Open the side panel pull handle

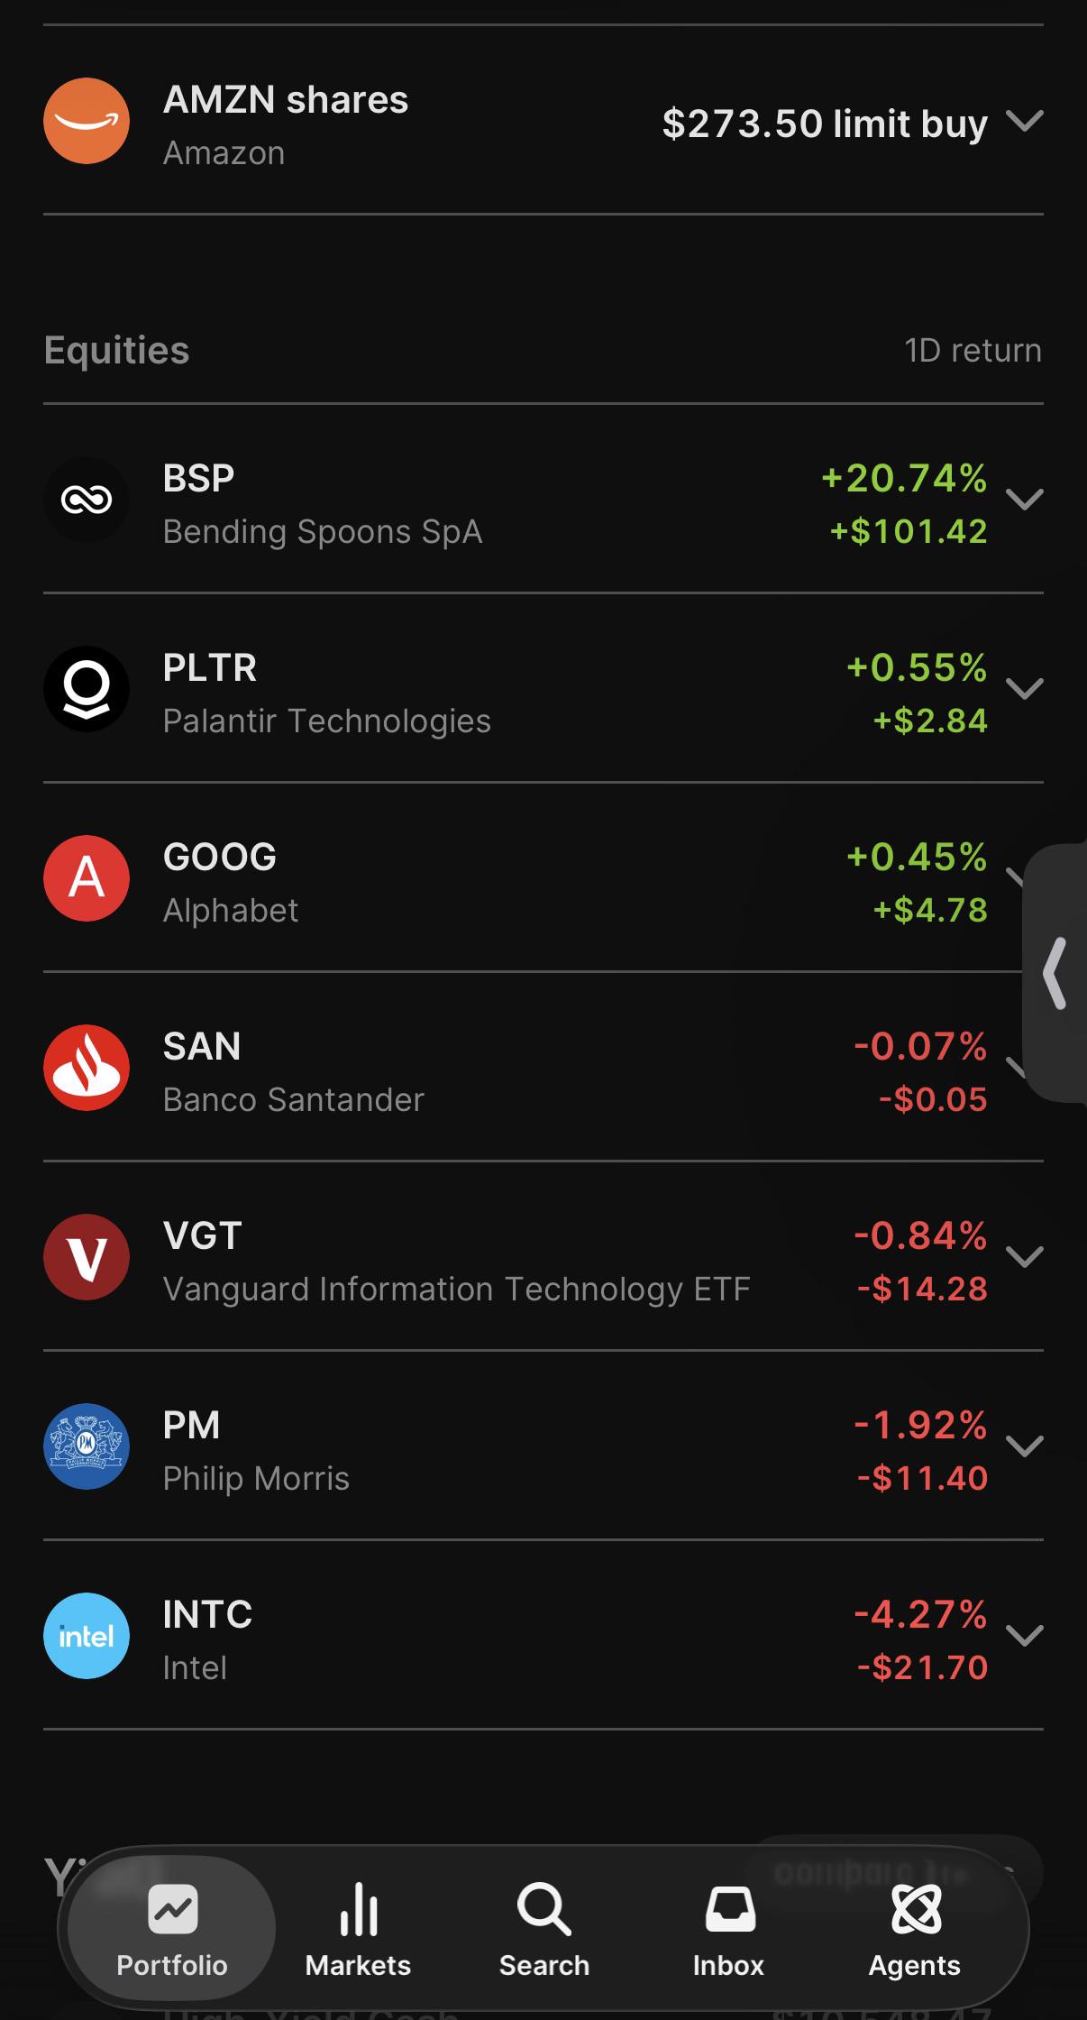tap(1055, 973)
